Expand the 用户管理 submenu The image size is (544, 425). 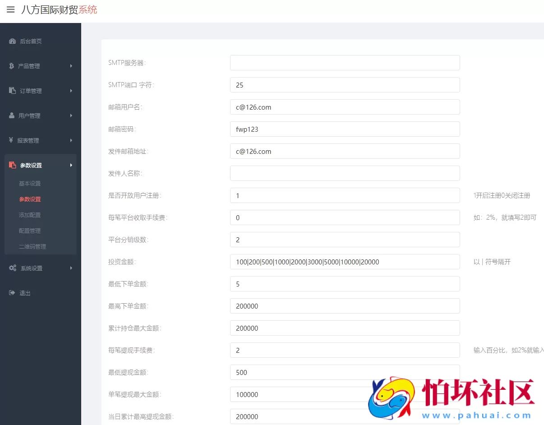click(71, 115)
